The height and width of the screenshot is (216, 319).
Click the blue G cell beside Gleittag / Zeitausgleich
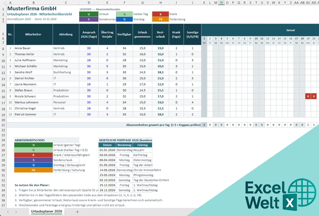point(33,165)
